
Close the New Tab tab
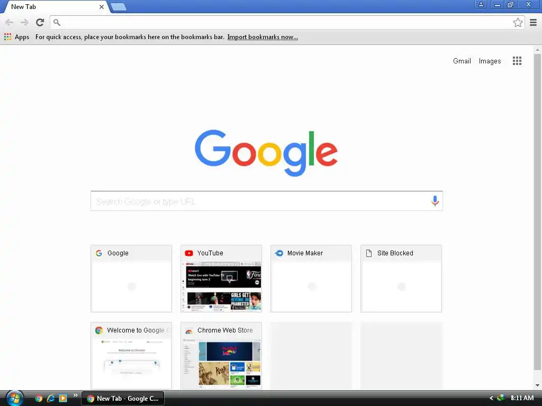click(x=101, y=7)
